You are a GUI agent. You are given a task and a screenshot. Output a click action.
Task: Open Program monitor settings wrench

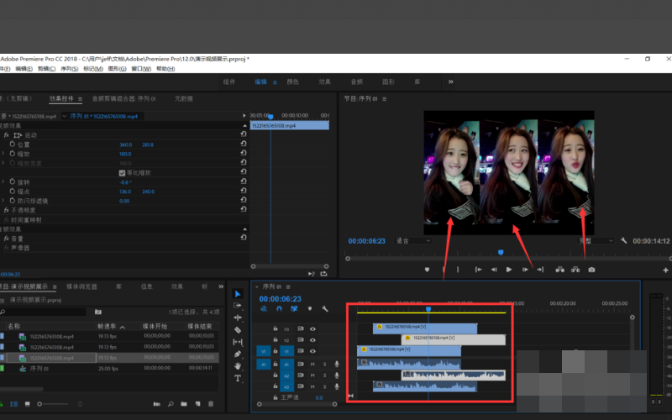[623, 241]
